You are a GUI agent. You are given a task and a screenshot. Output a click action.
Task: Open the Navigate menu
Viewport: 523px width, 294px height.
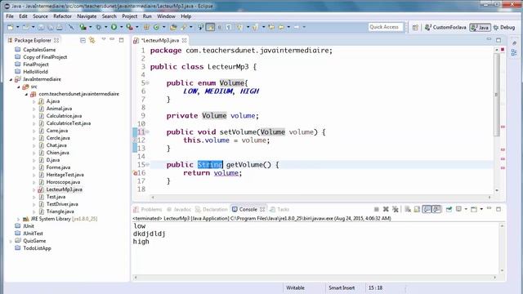(x=87, y=16)
